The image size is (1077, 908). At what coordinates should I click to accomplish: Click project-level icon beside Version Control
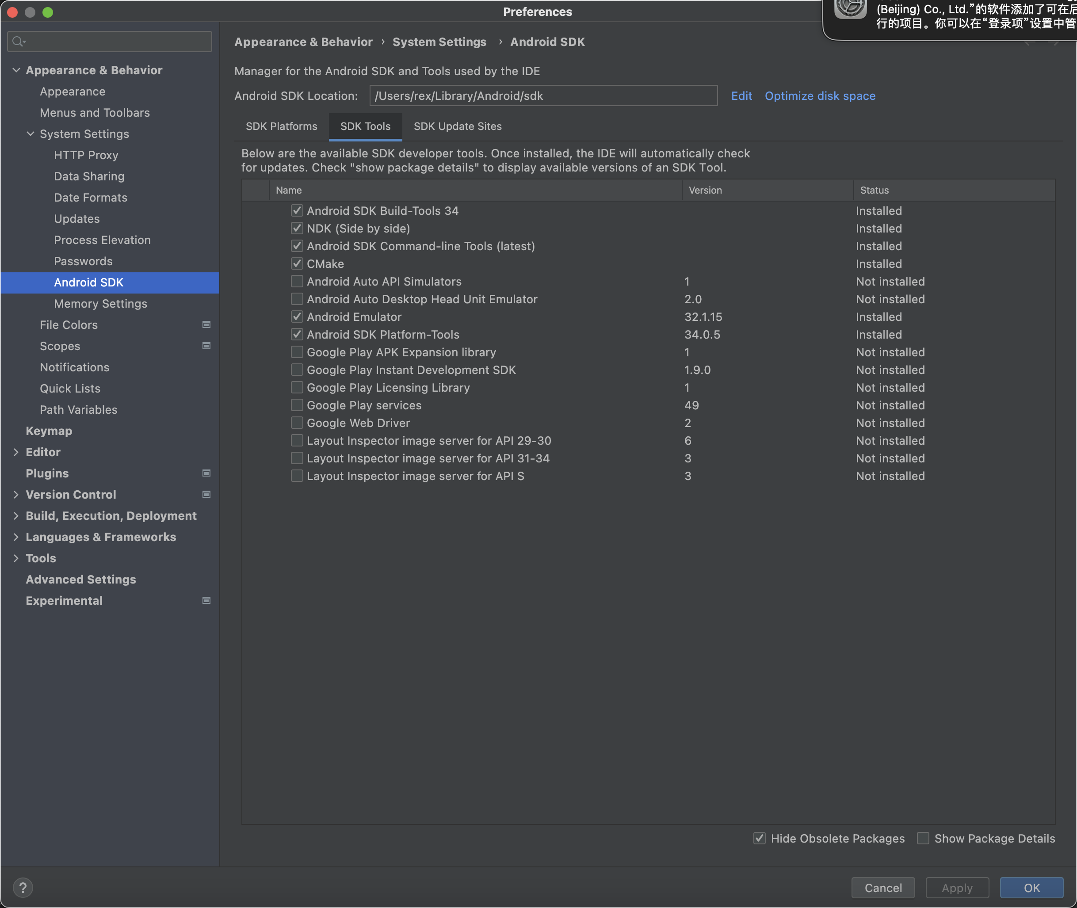[206, 494]
